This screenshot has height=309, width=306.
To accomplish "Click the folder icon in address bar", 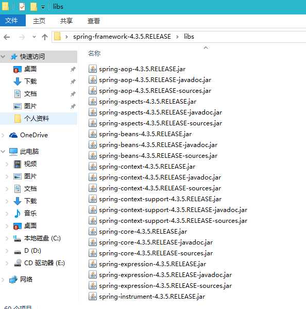I will point(58,37).
